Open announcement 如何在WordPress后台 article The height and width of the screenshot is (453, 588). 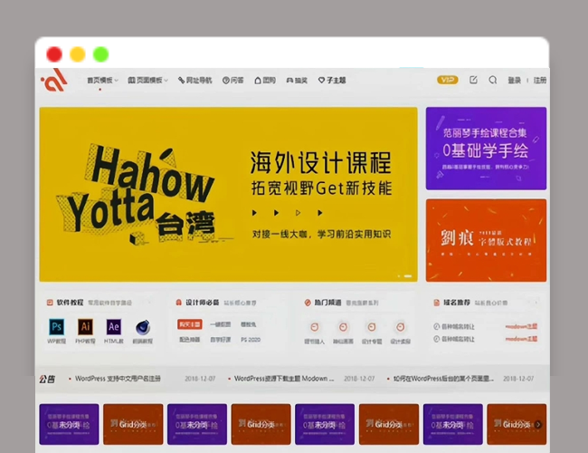443,379
